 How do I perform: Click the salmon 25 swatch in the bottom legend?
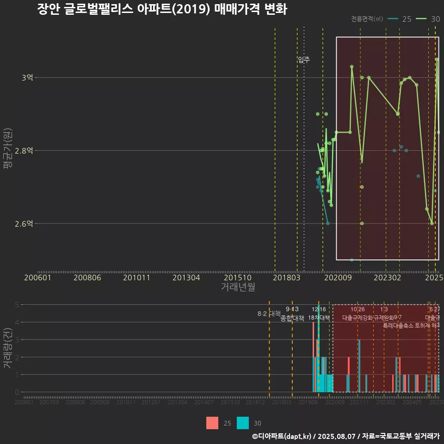(212, 423)
